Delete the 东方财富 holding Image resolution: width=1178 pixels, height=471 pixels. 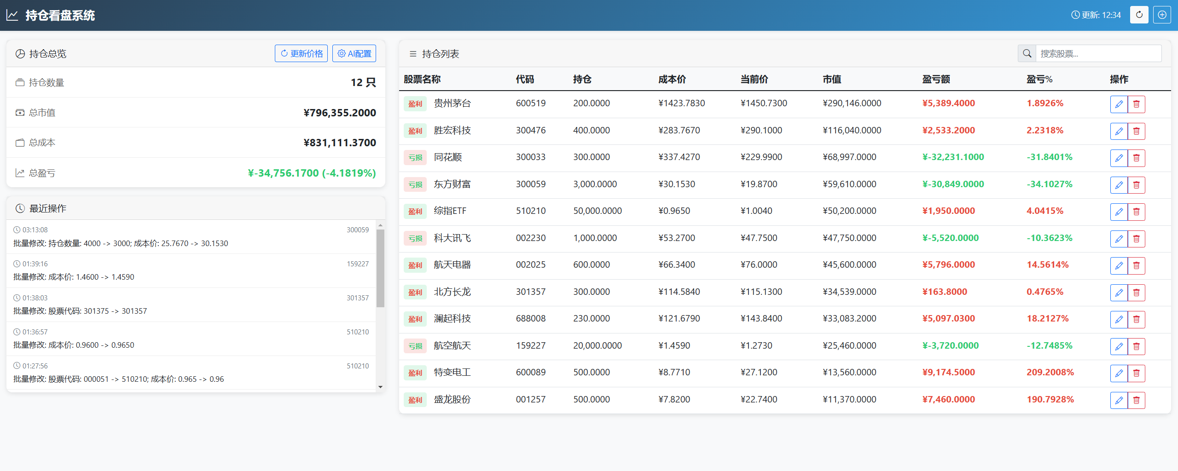pos(1137,185)
